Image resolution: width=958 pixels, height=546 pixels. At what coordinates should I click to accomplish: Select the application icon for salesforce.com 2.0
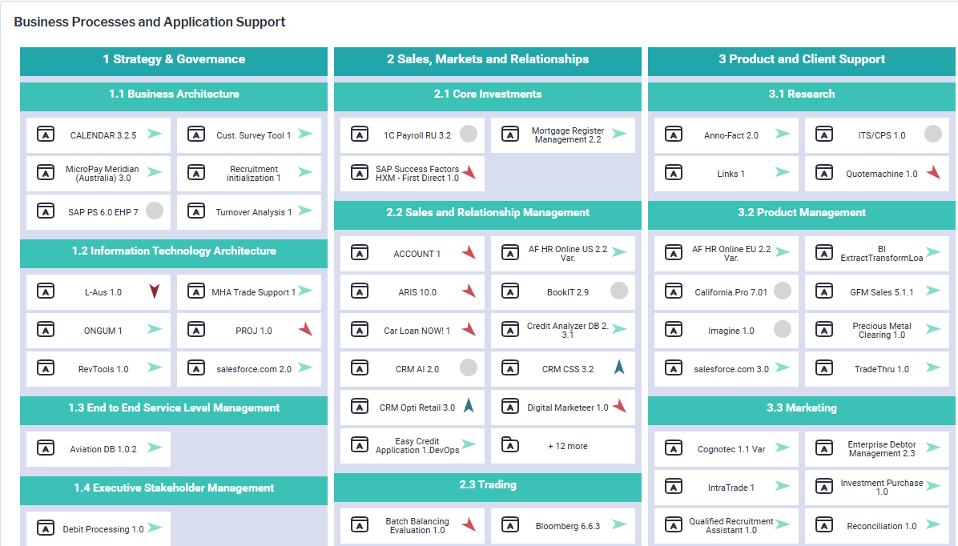pyautogui.click(x=196, y=368)
